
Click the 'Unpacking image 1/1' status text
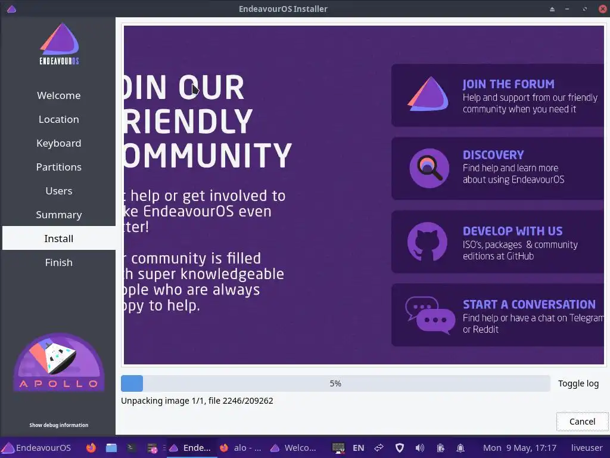(197, 401)
